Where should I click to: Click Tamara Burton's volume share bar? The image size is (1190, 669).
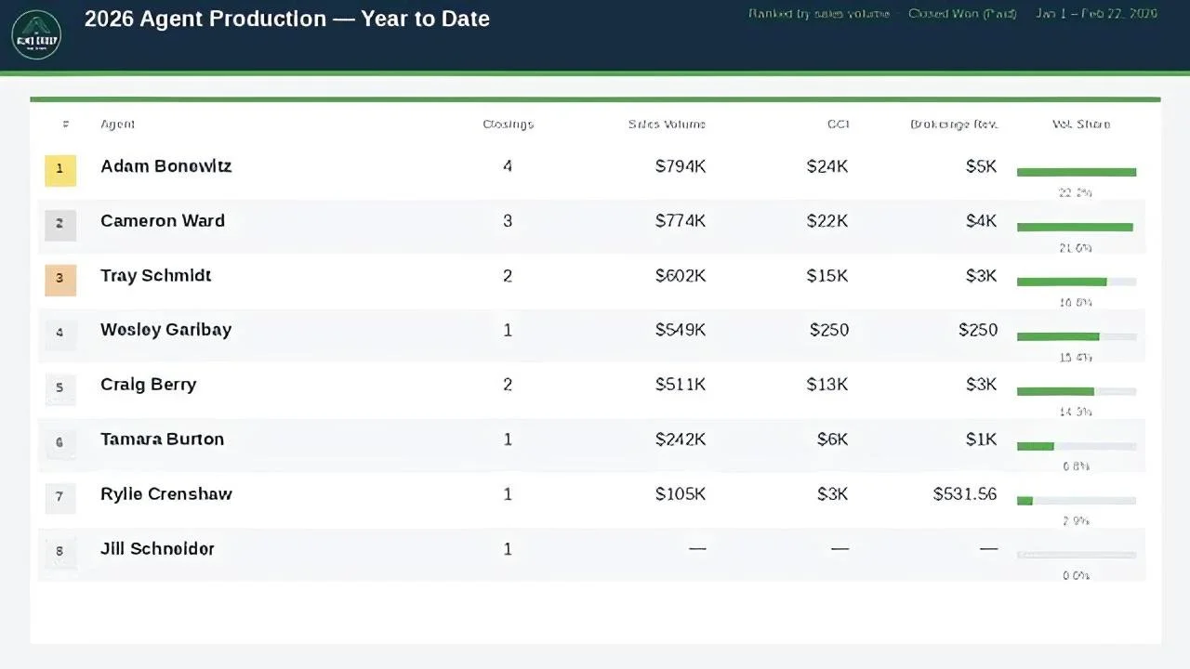tap(1077, 446)
